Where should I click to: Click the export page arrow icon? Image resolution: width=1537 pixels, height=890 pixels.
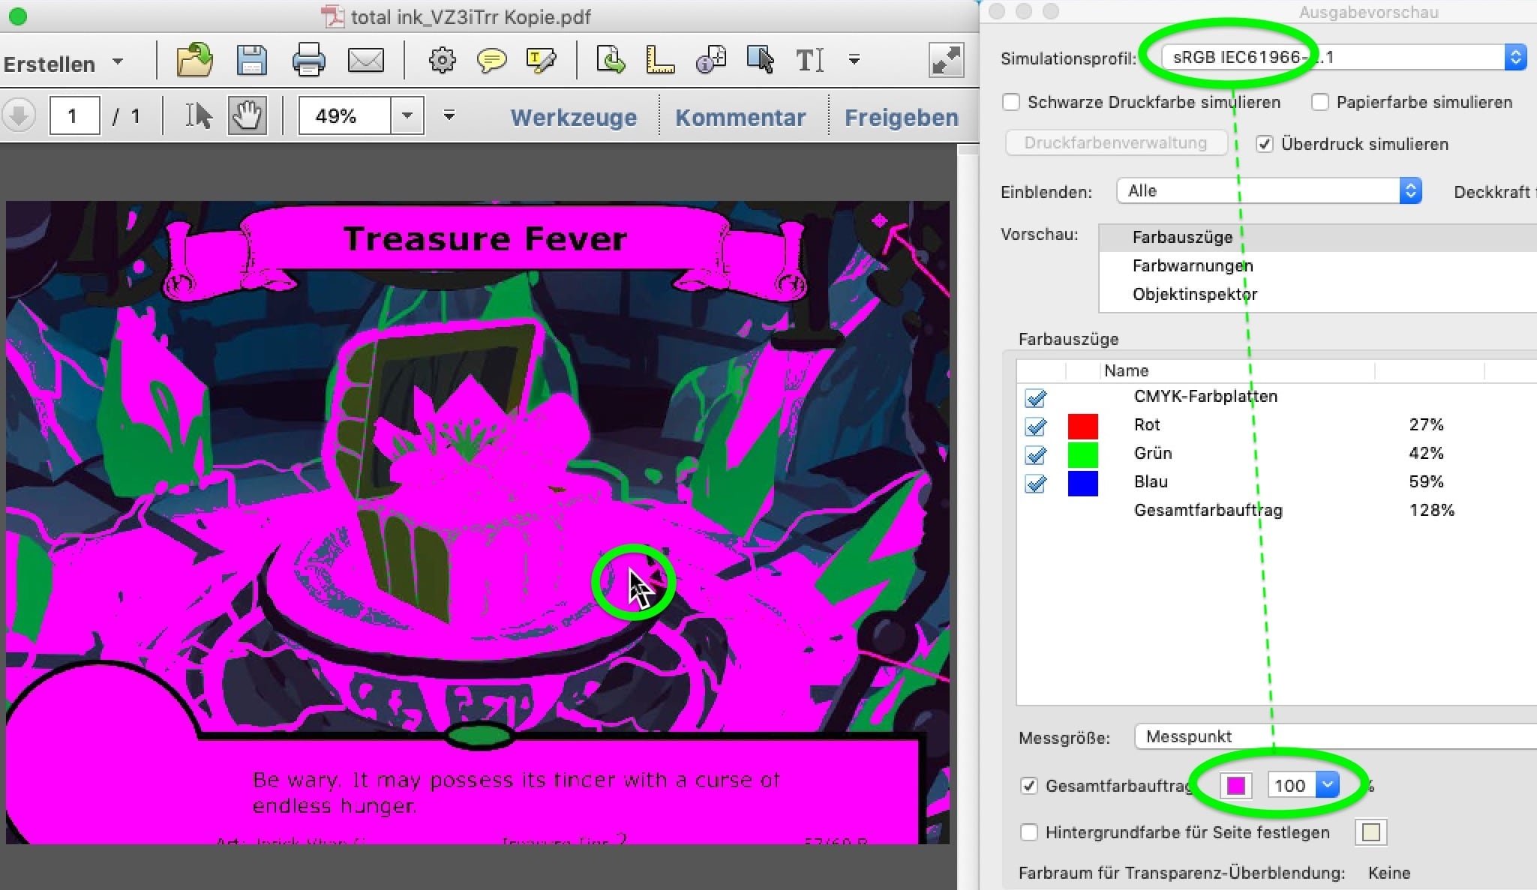tap(611, 60)
